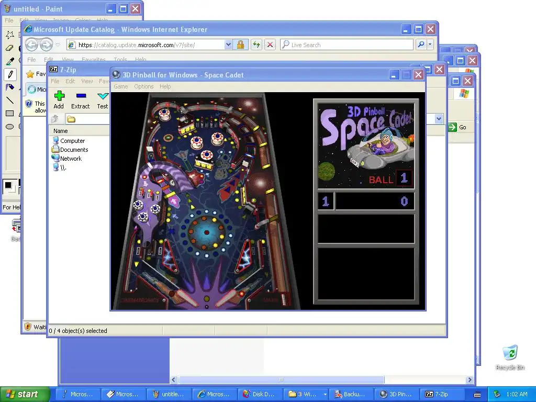Select the Line tool in Paint
The image size is (536, 402).
[x=10, y=100]
